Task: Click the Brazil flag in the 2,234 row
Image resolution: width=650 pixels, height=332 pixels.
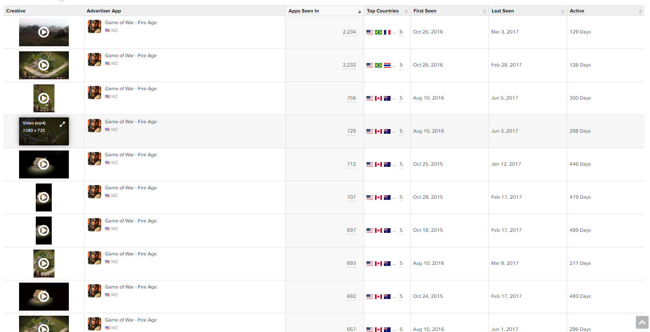Action: [x=378, y=32]
